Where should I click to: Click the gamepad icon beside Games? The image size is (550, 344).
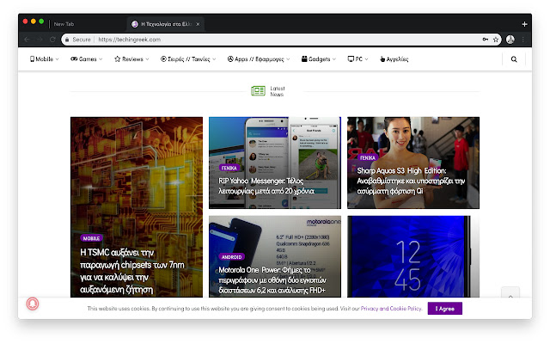(74, 59)
